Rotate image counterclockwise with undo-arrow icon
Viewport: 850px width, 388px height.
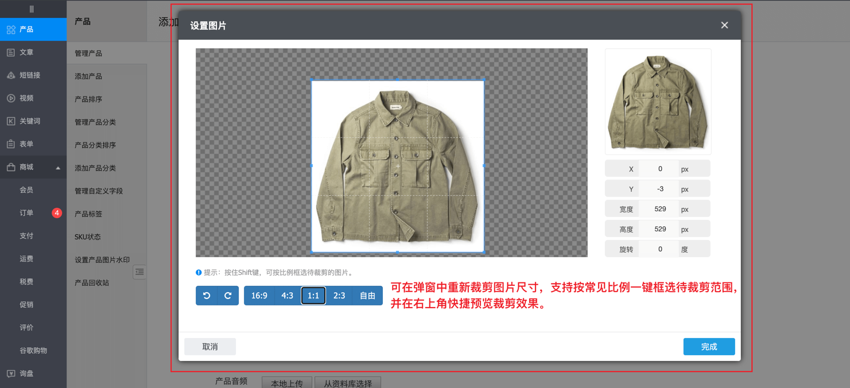click(x=207, y=296)
